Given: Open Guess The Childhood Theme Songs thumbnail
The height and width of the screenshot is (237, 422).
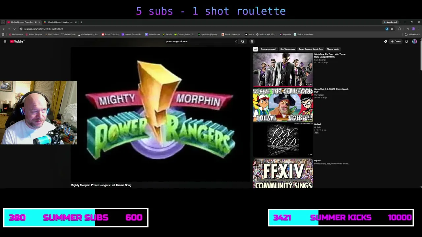Looking at the screenshot, I should (283, 105).
